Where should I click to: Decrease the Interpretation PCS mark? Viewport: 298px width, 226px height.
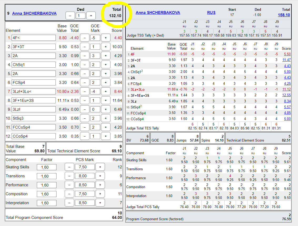69,203
